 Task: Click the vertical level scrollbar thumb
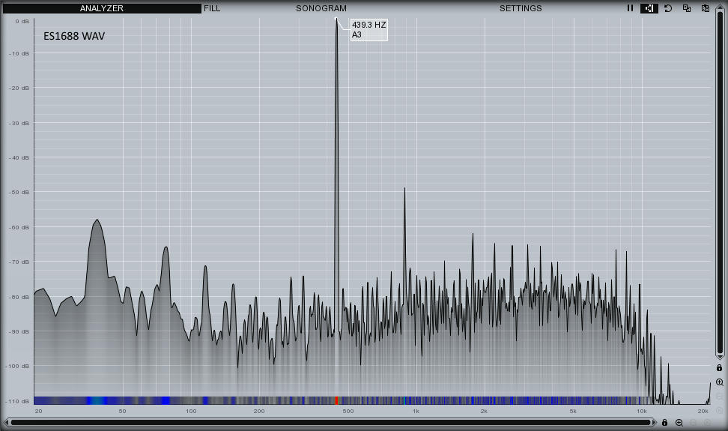pyautogui.click(x=720, y=181)
